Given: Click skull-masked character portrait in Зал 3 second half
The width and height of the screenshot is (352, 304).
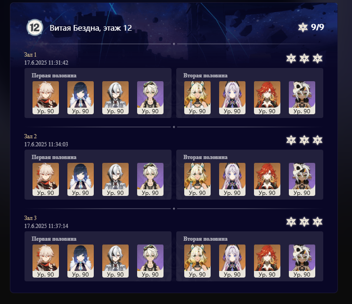Looking at the screenshot, I should pos(302,261).
